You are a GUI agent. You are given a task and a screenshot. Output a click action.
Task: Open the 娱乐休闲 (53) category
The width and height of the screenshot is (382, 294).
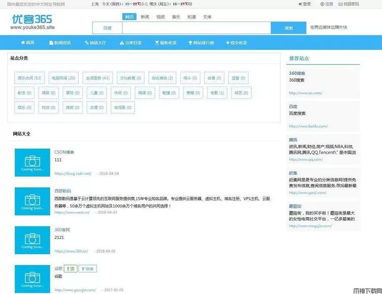(30, 78)
